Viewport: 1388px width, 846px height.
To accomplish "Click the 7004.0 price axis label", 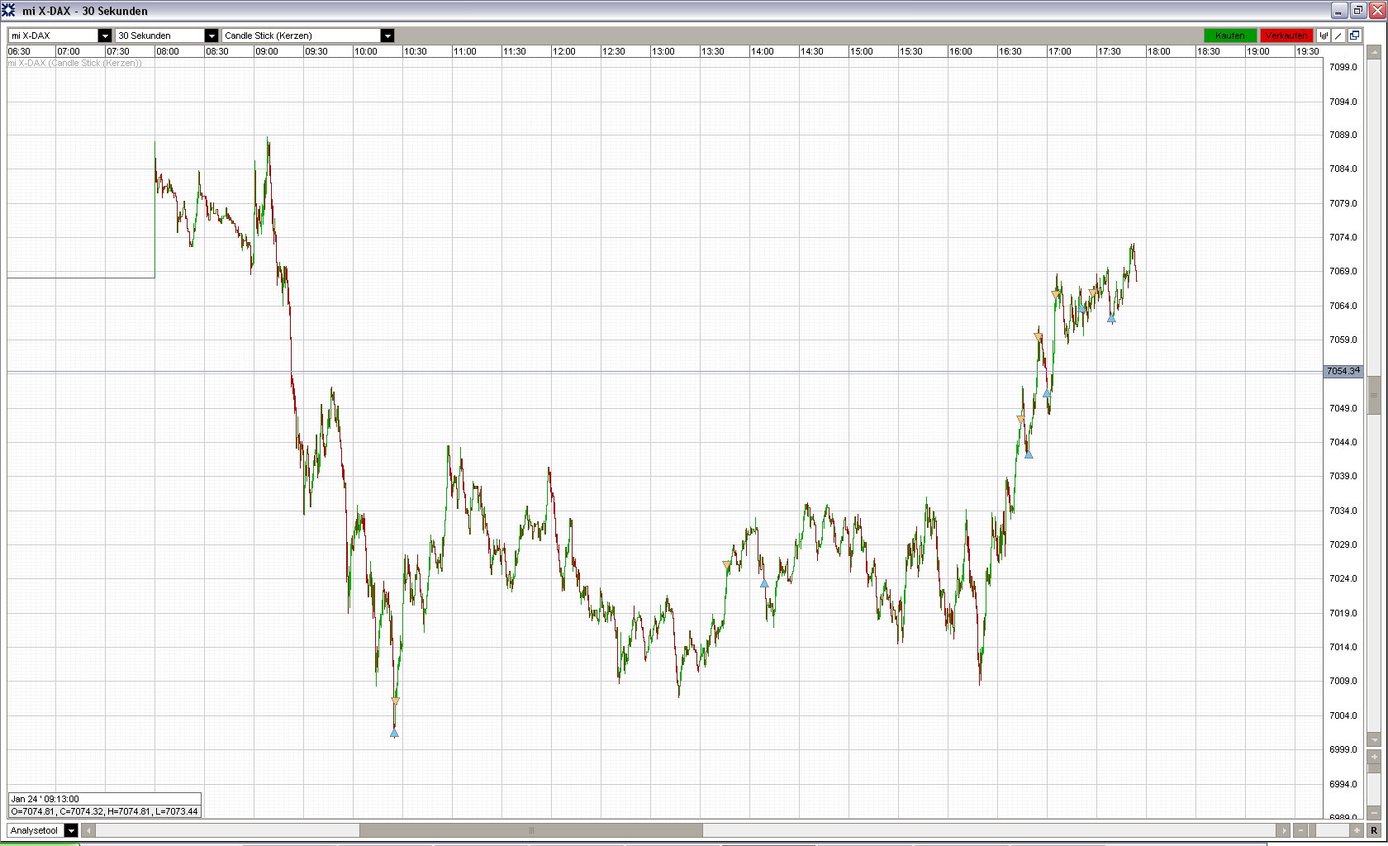I will [x=1343, y=715].
